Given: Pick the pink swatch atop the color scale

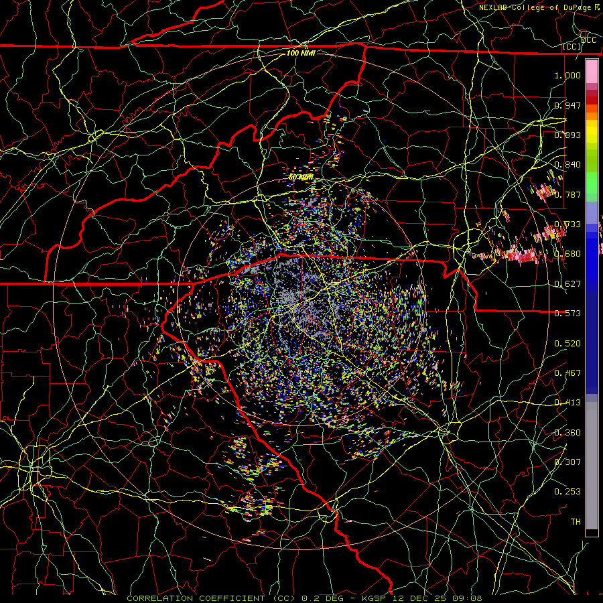Looking at the screenshot, I should coord(592,72).
